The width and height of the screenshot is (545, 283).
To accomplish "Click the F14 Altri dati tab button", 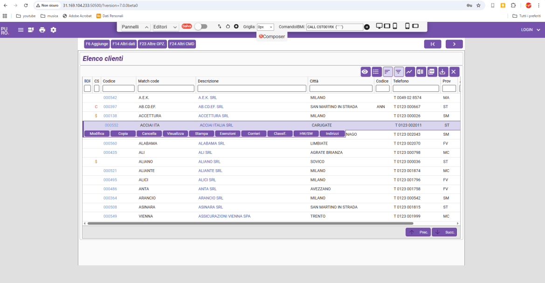I will tap(124, 44).
